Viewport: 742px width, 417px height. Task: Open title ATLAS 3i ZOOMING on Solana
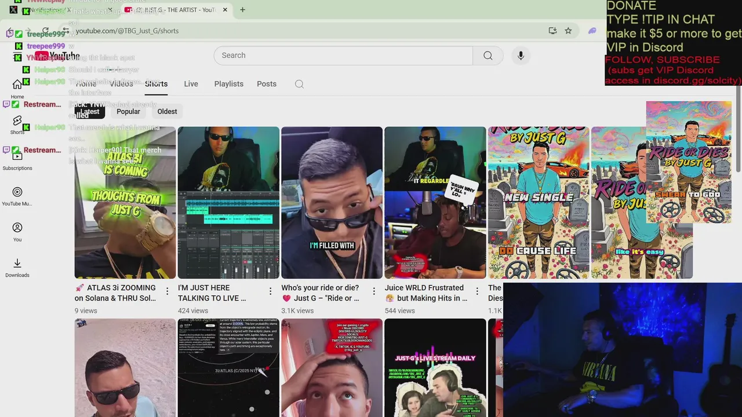116,293
